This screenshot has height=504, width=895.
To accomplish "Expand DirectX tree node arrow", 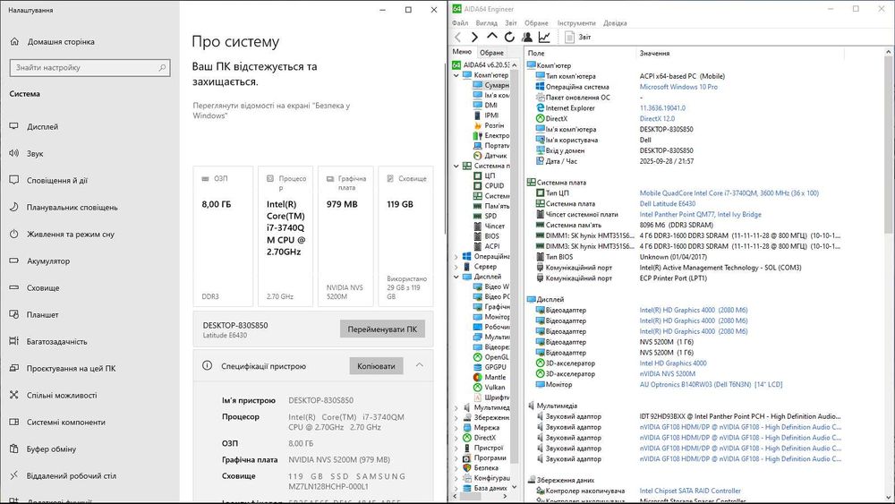I will (x=456, y=439).
